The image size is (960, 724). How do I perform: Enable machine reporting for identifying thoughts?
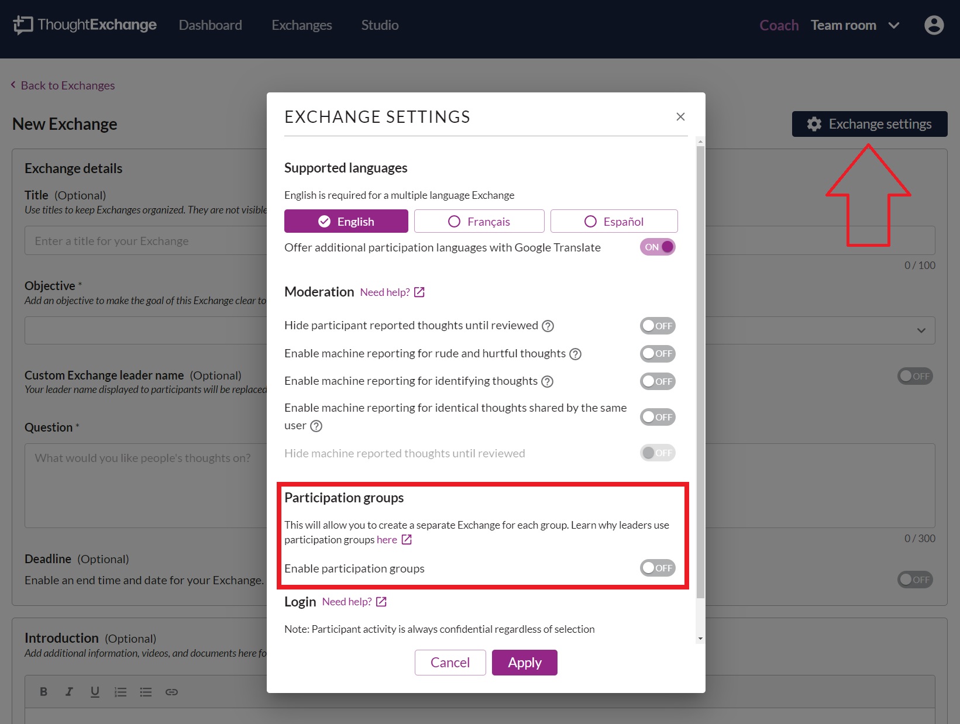pyautogui.click(x=658, y=381)
